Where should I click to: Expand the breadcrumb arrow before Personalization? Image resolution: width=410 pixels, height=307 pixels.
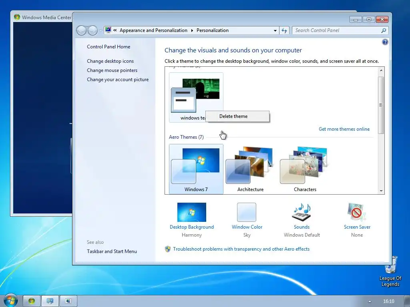pos(192,30)
